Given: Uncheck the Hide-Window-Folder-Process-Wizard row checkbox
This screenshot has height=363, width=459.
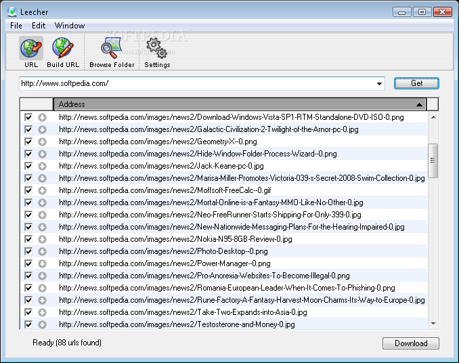Looking at the screenshot, I should 28,154.
